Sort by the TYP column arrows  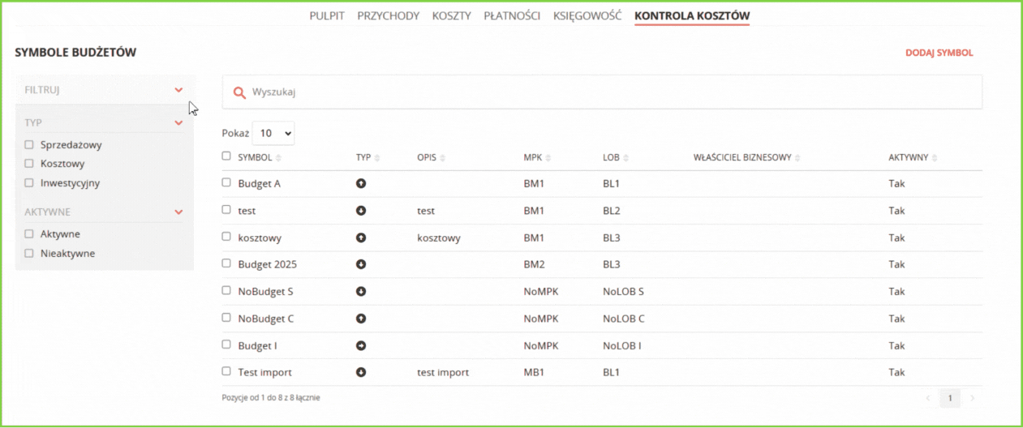click(x=377, y=157)
